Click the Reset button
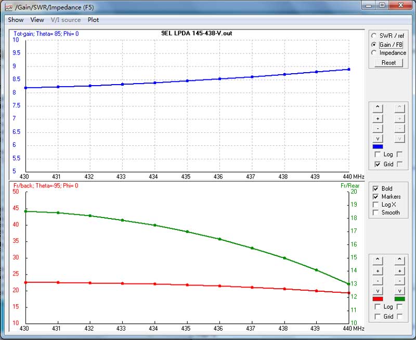Viewport: 416px width, 340px height. coord(388,63)
